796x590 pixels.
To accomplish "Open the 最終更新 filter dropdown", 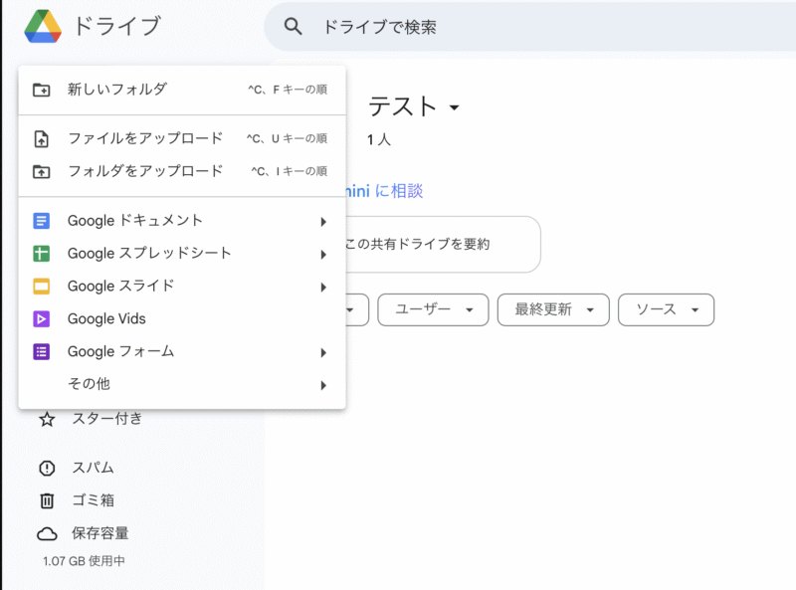I will 552,309.
